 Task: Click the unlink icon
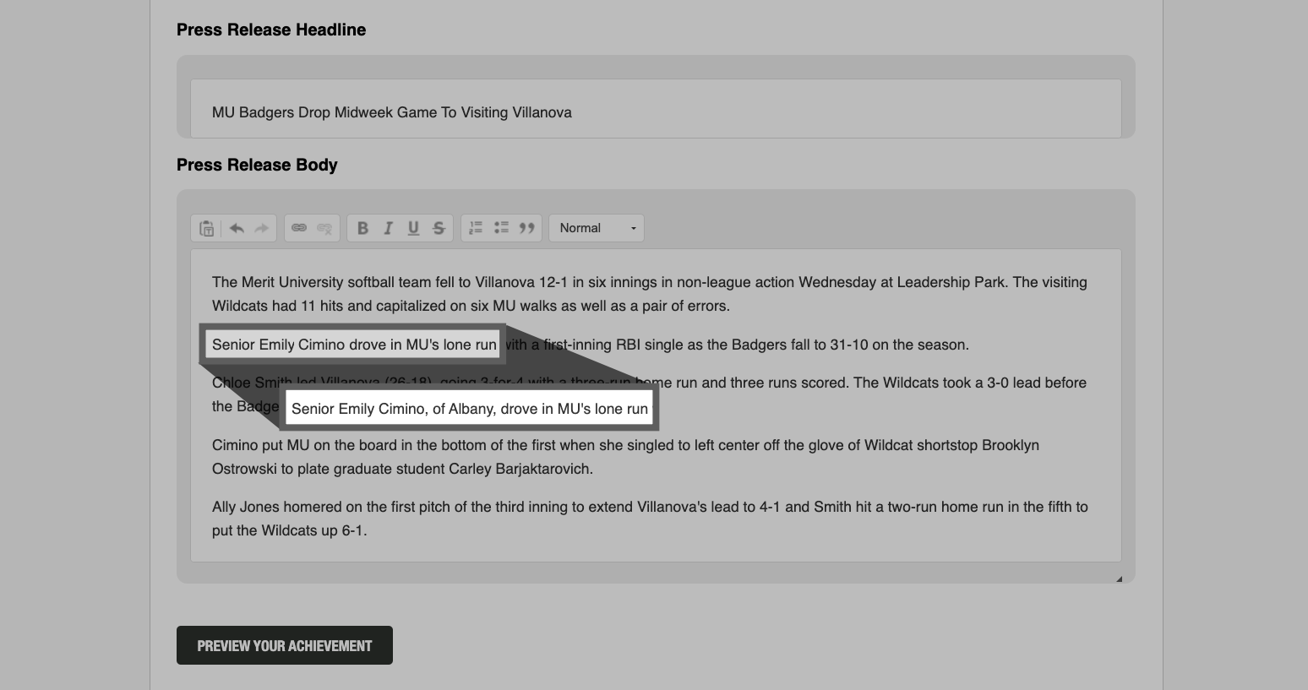tap(324, 227)
